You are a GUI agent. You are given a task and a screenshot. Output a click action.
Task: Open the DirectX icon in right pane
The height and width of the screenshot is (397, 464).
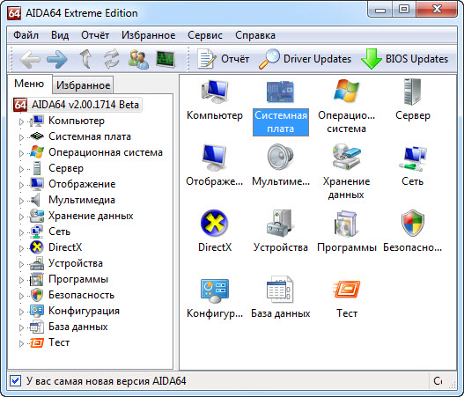click(214, 223)
